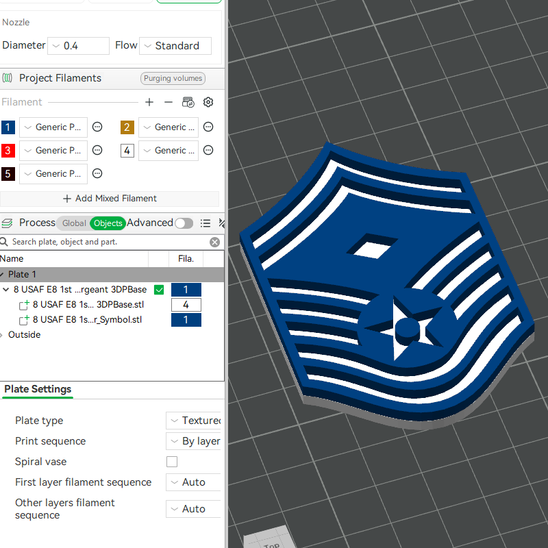Open the Print sequence dropdown

[193, 441]
